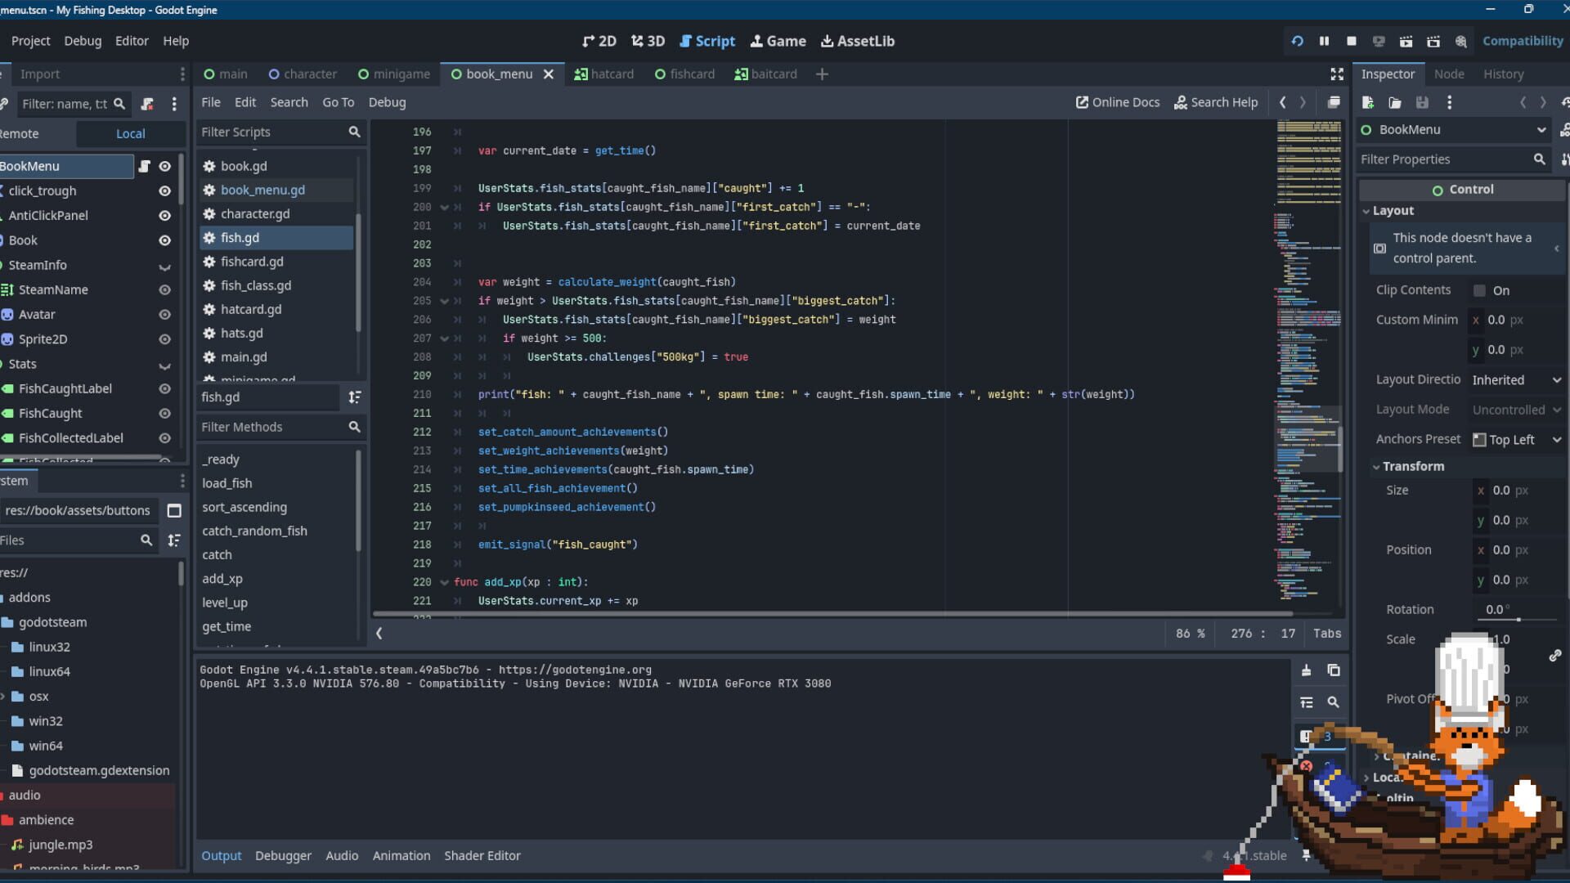Click inside the Filter Scripts search field

coord(270,132)
